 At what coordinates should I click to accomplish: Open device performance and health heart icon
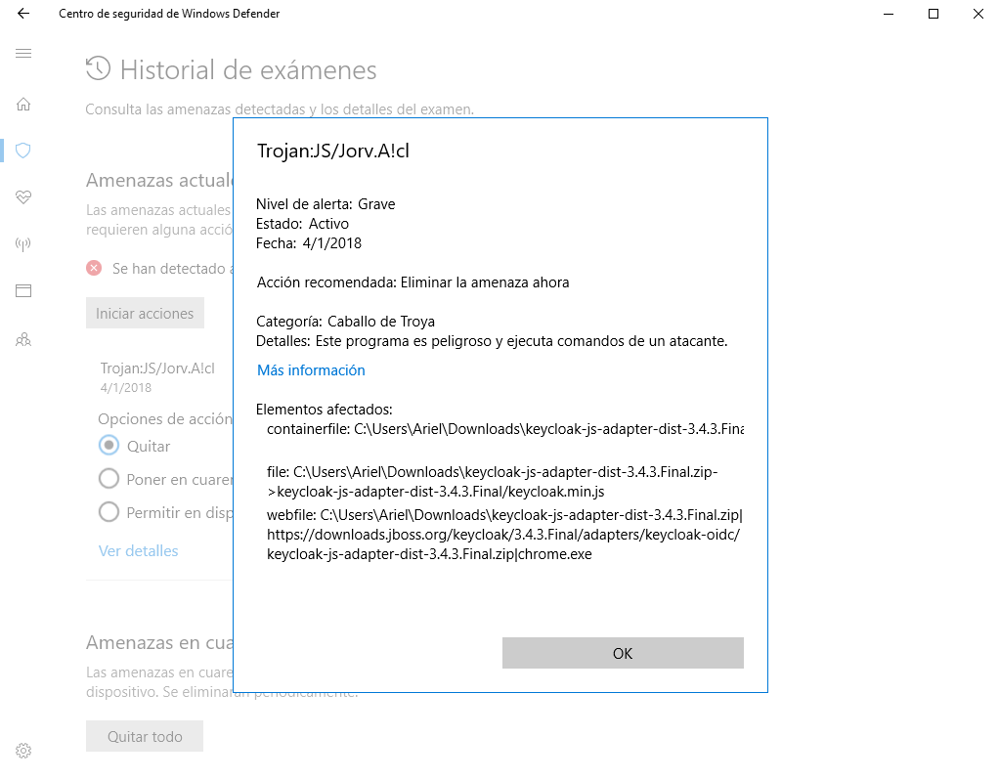[x=23, y=197]
